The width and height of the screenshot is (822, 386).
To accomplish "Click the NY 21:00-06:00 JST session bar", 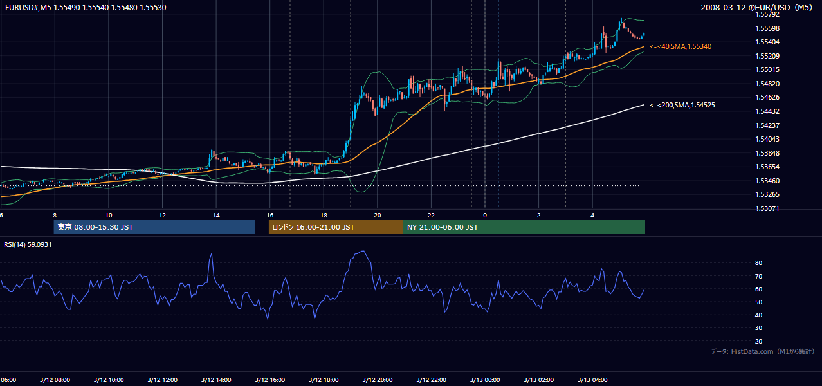I will pyautogui.click(x=524, y=227).
